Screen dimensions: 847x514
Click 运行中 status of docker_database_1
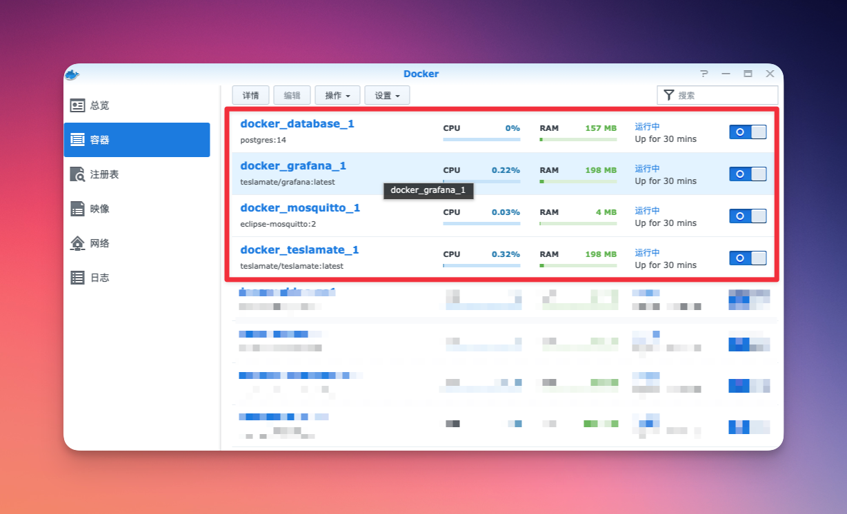pos(648,127)
